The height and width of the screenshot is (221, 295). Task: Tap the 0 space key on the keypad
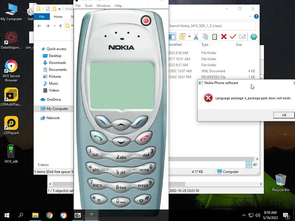120,201
